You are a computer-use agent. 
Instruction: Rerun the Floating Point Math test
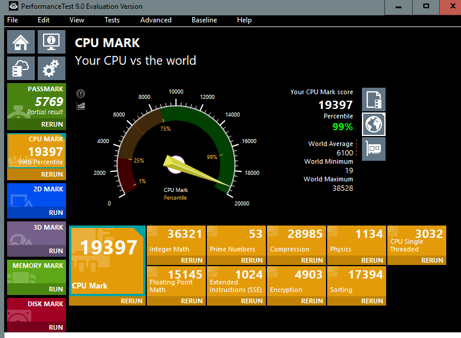(x=176, y=301)
